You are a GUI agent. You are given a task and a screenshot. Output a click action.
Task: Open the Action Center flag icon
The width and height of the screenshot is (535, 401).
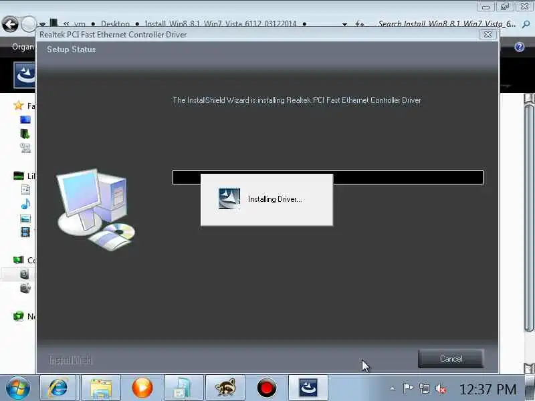coord(408,388)
